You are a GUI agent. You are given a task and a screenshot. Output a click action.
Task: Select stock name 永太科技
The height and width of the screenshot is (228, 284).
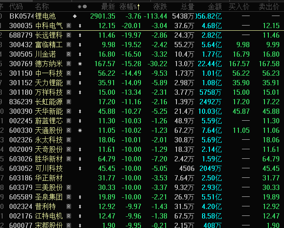49,140
